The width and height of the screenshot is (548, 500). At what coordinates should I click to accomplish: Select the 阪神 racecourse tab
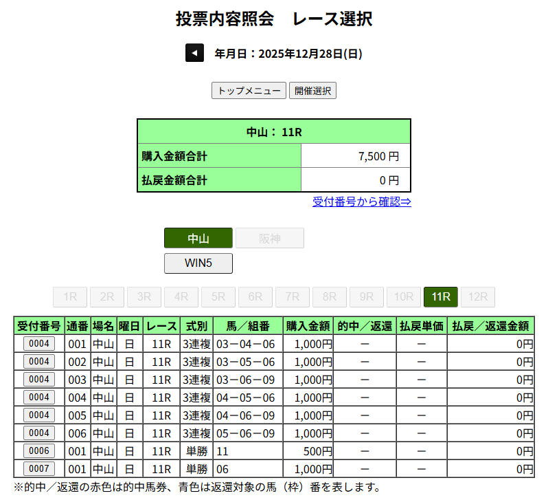click(x=270, y=238)
